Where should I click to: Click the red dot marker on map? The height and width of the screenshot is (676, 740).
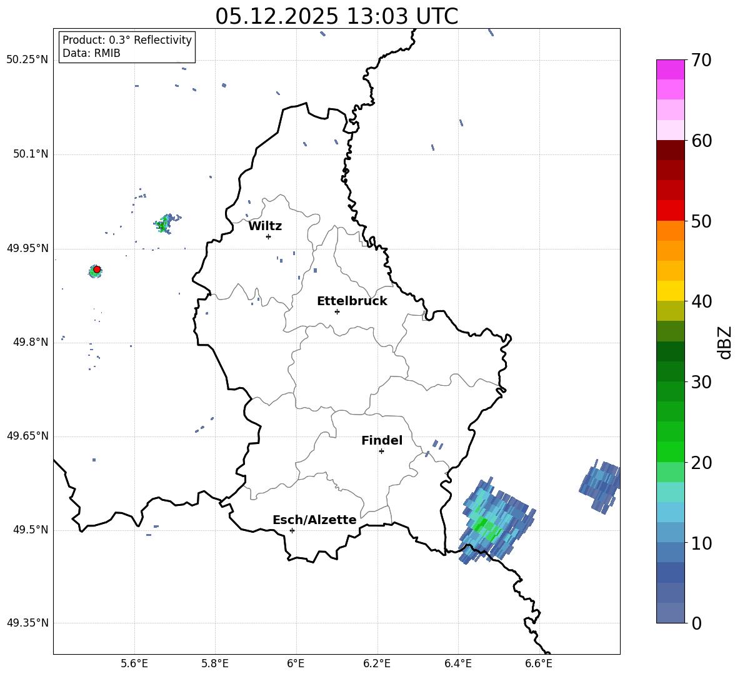pyautogui.click(x=97, y=270)
